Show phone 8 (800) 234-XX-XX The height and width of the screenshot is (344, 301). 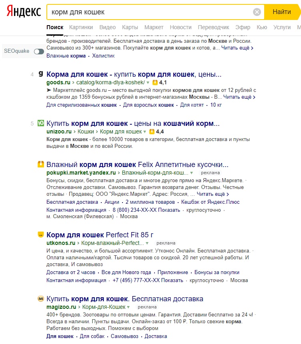coord(146,210)
